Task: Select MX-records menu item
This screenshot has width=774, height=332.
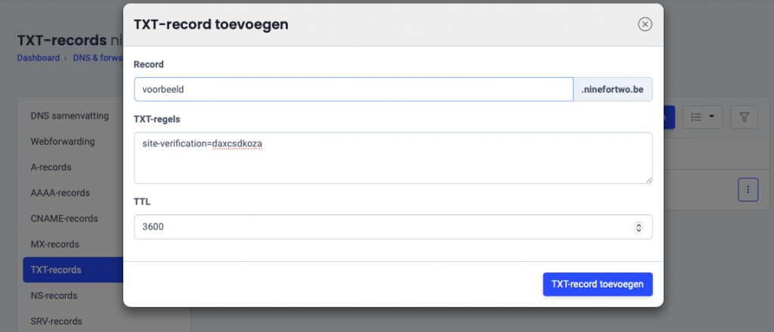Action: click(x=54, y=244)
